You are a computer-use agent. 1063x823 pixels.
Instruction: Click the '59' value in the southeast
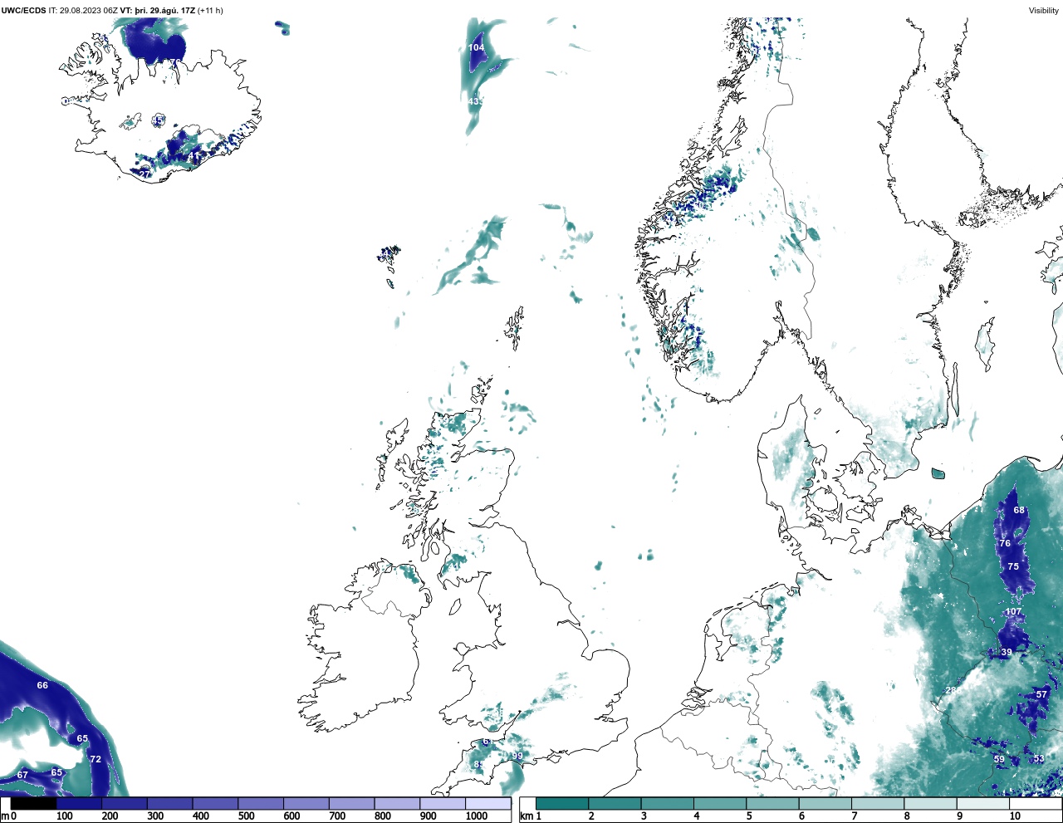coord(999,759)
